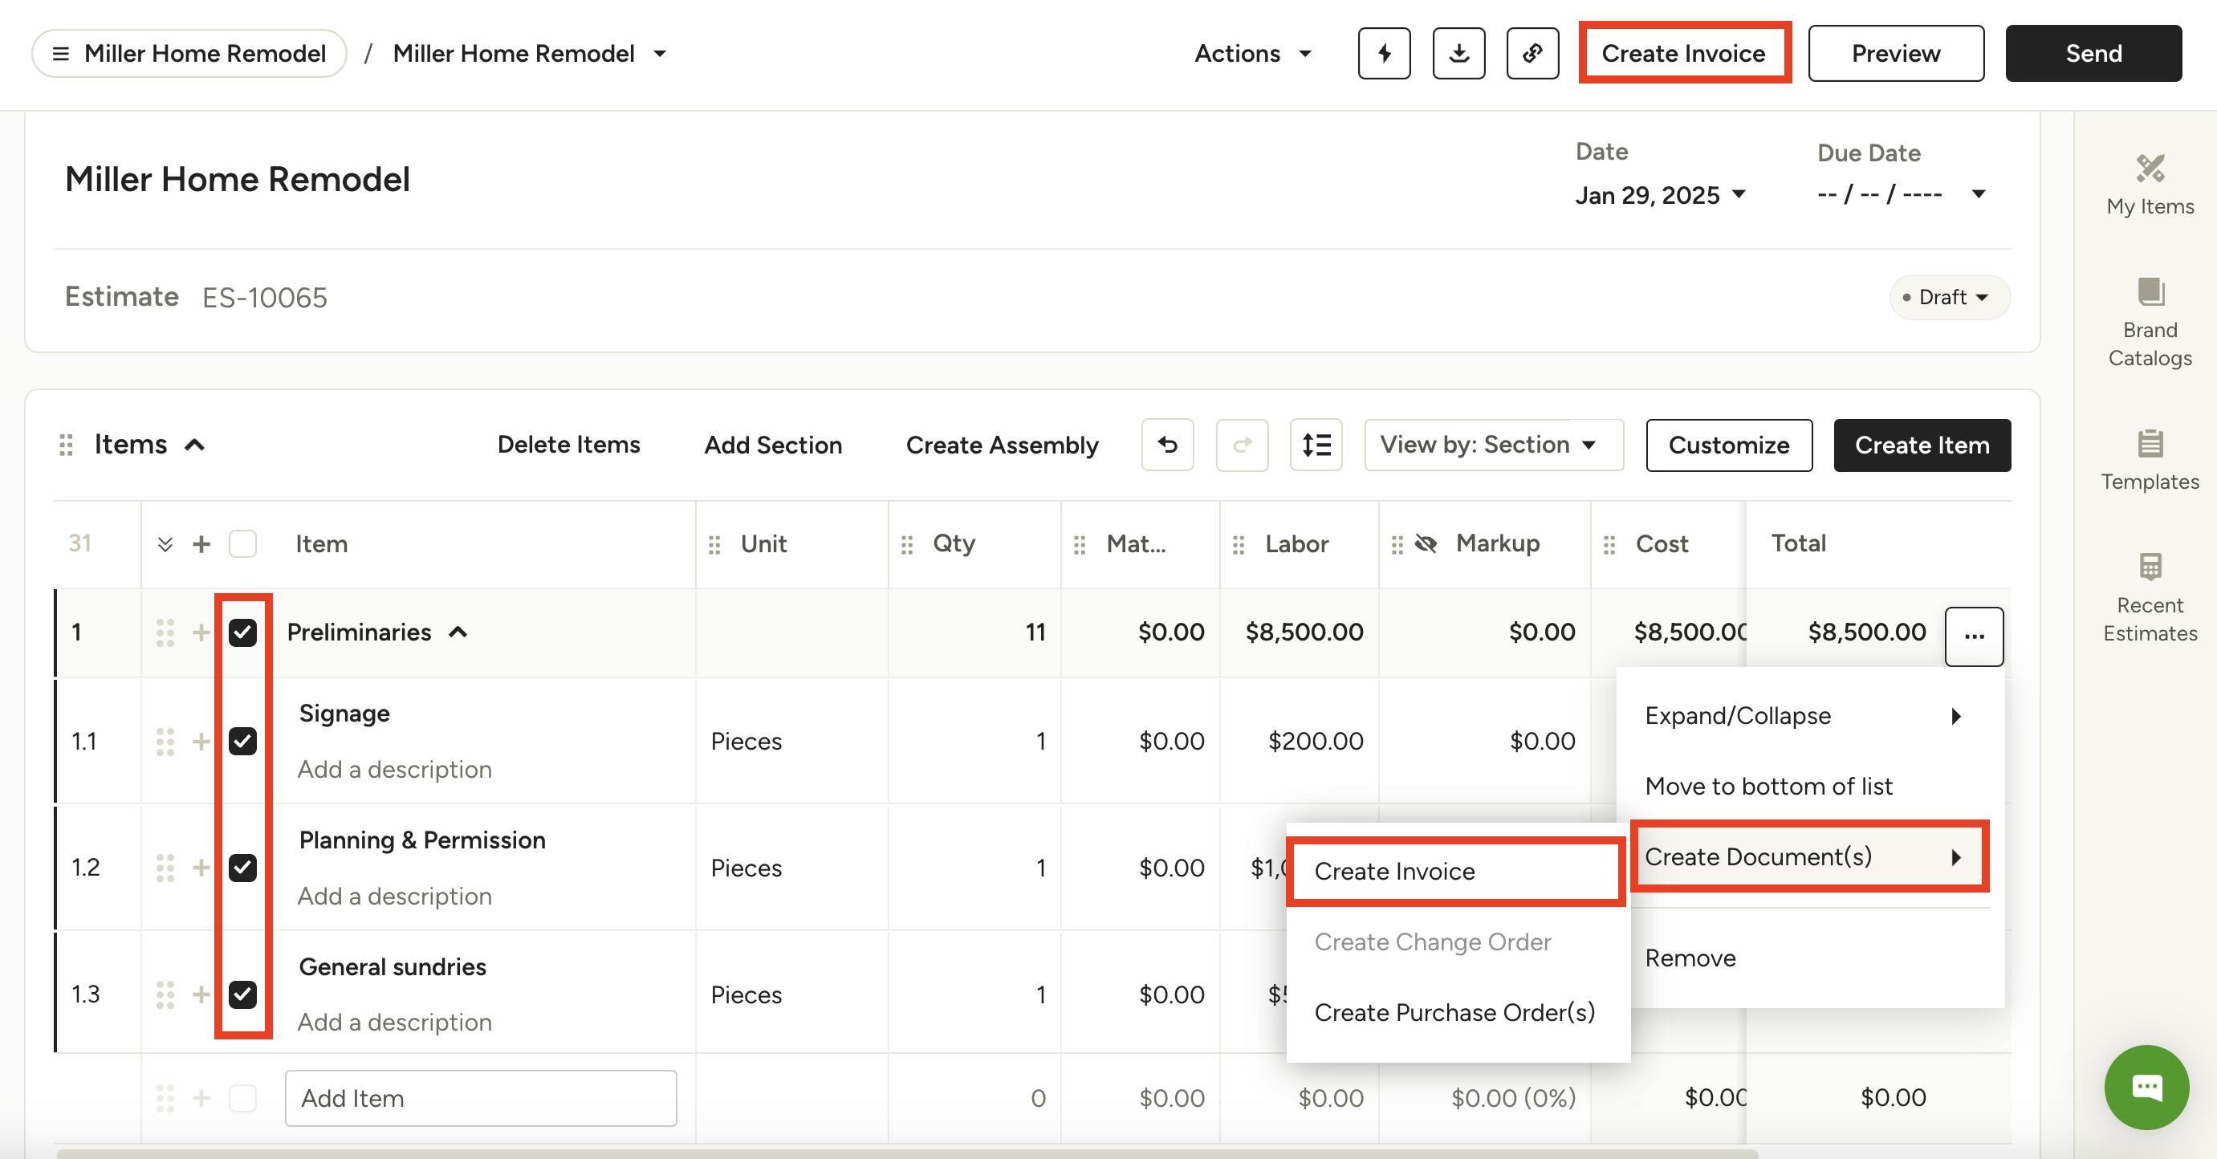Screen dimensions: 2217x1159
Task: Click the drag handle of the Labor column
Action: pos(1239,545)
